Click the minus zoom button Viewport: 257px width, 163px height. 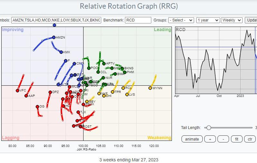[223, 139]
